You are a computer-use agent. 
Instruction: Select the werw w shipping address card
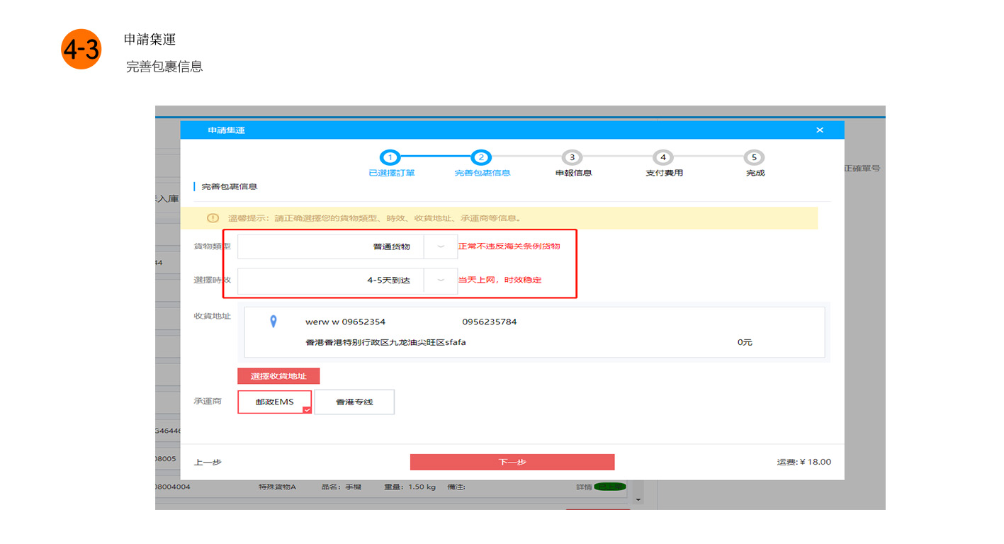(x=534, y=331)
